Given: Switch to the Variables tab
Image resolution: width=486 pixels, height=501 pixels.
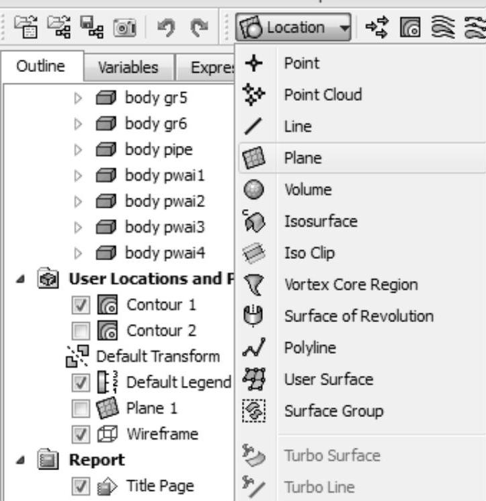Looking at the screenshot, I should (x=128, y=67).
